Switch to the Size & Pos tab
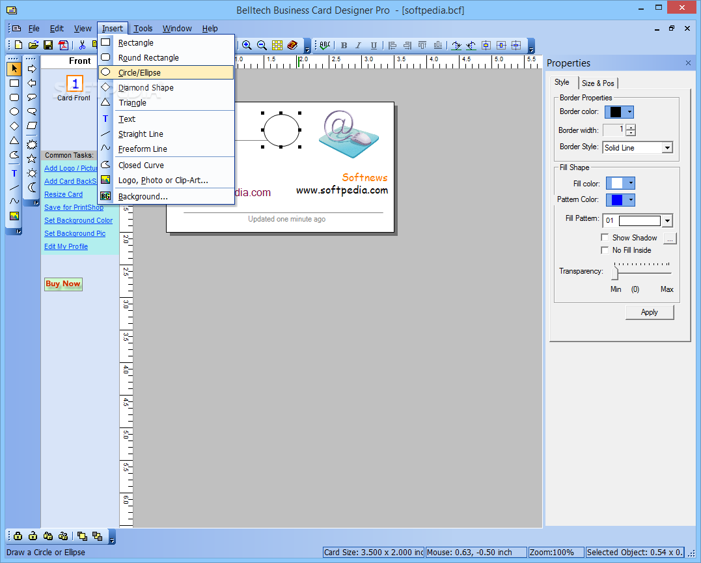 [x=598, y=83]
